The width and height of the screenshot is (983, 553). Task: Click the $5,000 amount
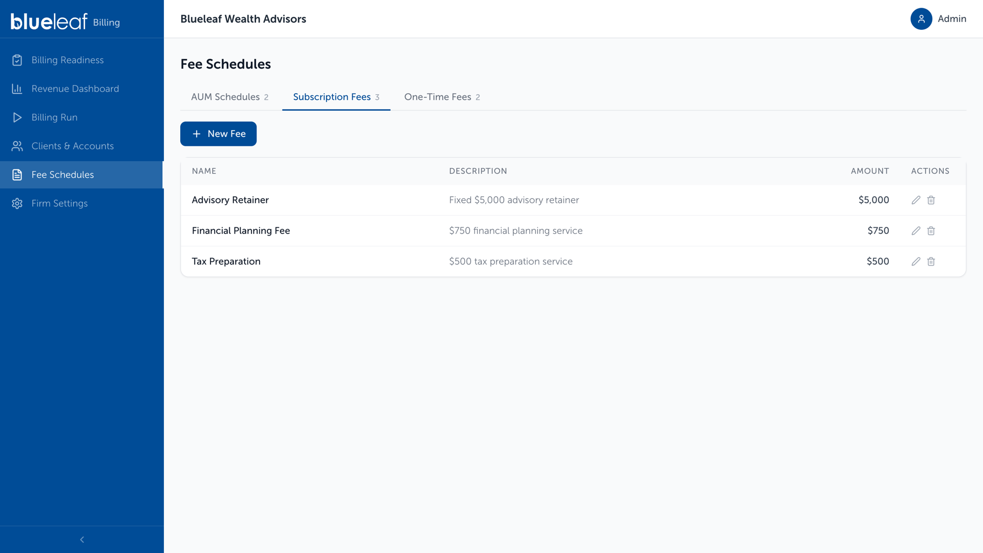click(874, 200)
